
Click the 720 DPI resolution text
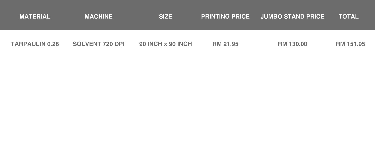coord(114,44)
